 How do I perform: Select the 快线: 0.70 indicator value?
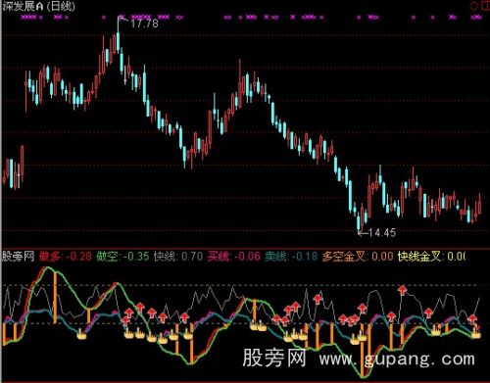click(178, 257)
